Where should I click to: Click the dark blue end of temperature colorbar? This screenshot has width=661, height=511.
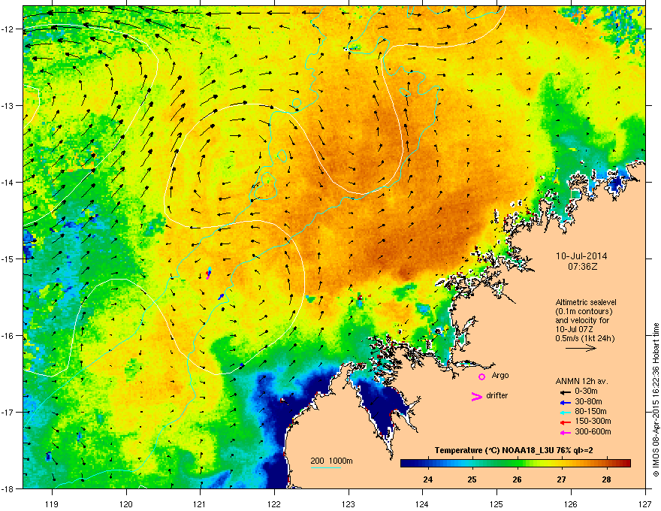(x=406, y=464)
